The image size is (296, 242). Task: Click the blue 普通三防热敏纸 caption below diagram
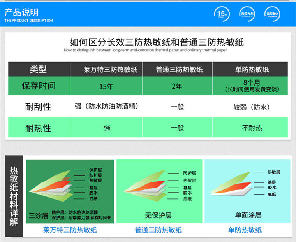pos(159,230)
